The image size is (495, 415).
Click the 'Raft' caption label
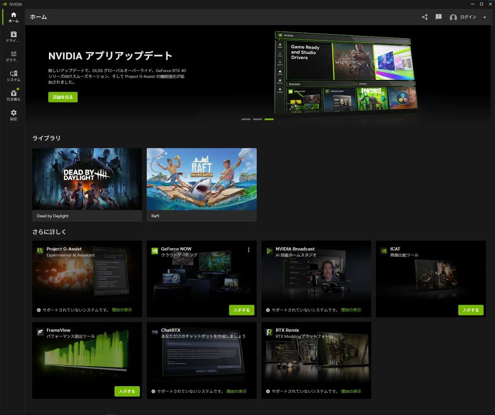pyautogui.click(x=155, y=216)
